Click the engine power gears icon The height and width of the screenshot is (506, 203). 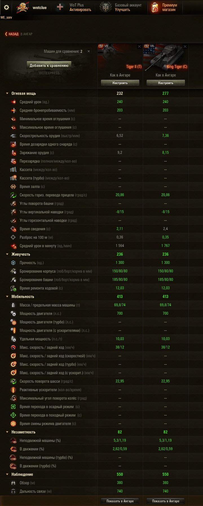coord(13,314)
